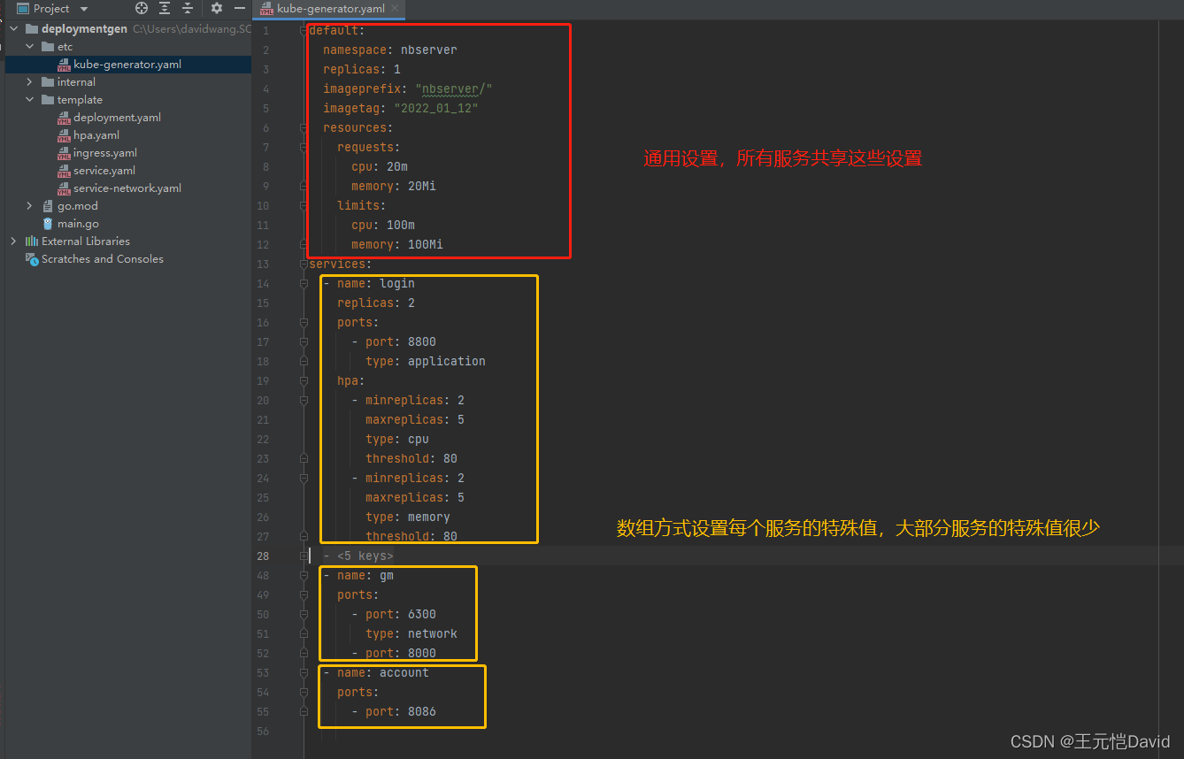The image size is (1184, 759).
Task: Click the imageprefix value "nbserver/"
Action: coord(453,89)
